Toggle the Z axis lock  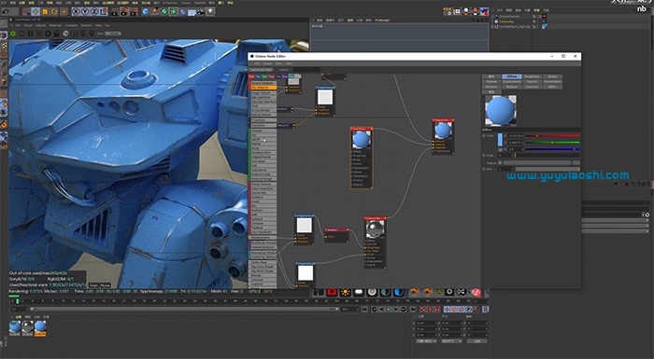tap(94, 12)
